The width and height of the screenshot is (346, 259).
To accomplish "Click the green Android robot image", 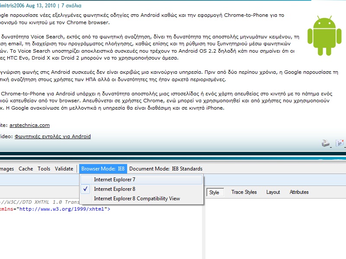I will click(324, 35).
